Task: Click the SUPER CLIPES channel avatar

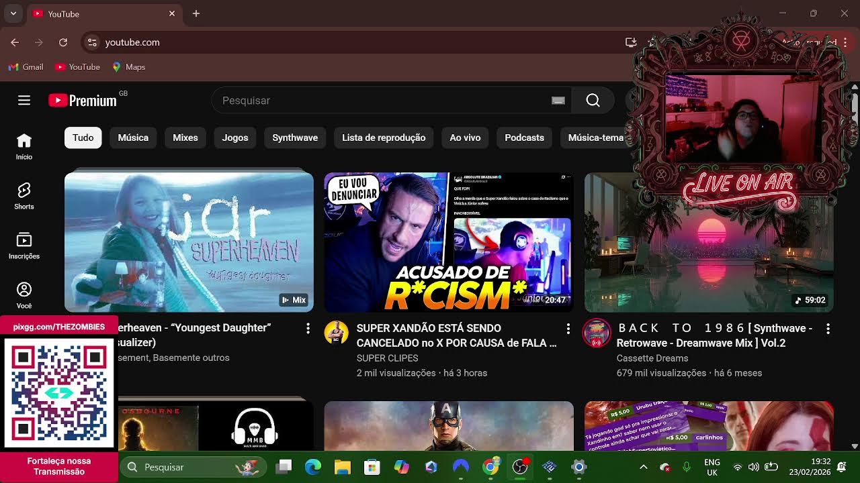Action: [337, 333]
